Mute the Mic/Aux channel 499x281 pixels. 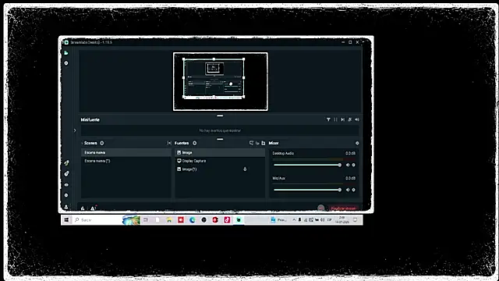(x=348, y=190)
